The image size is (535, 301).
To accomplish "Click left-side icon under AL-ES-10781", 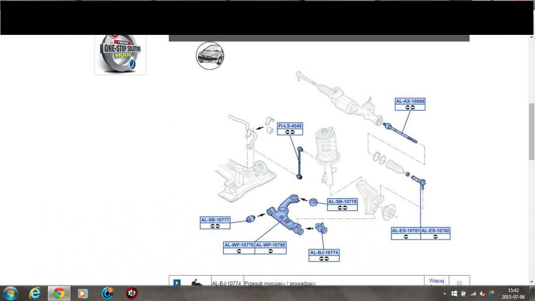I will pyautogui.click(x=405, y=237).
